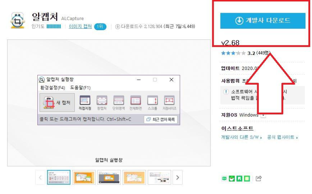Click 환경설정(F4) menu in preview image
Viewport: 312px width, 194px height.
[x=53, y=88]
